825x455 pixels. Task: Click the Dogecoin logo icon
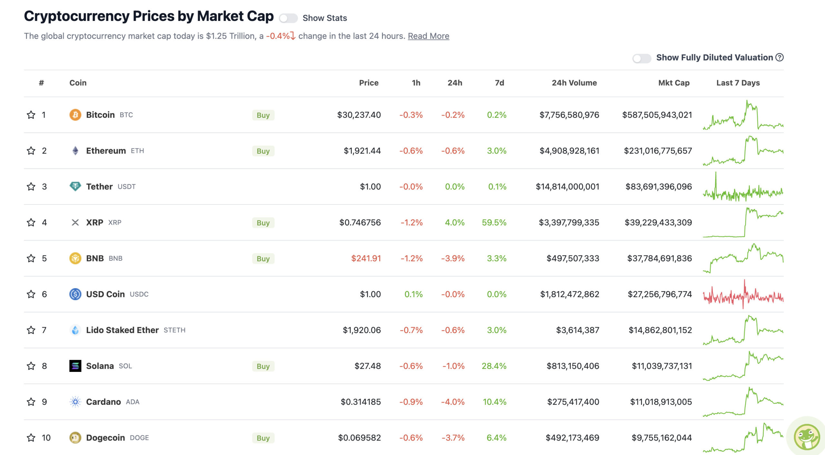[75, 438]
